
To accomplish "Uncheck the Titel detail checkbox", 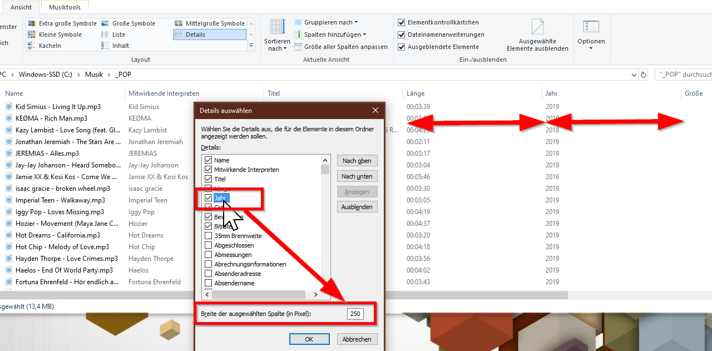I will coord(209,179).
